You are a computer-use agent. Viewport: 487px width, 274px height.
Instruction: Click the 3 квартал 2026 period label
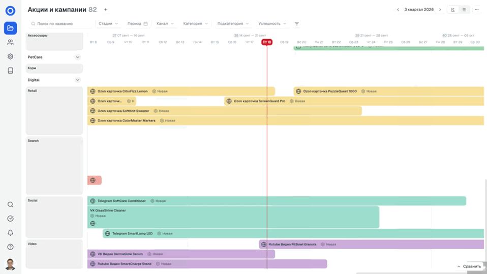click(x=419, y=10)
